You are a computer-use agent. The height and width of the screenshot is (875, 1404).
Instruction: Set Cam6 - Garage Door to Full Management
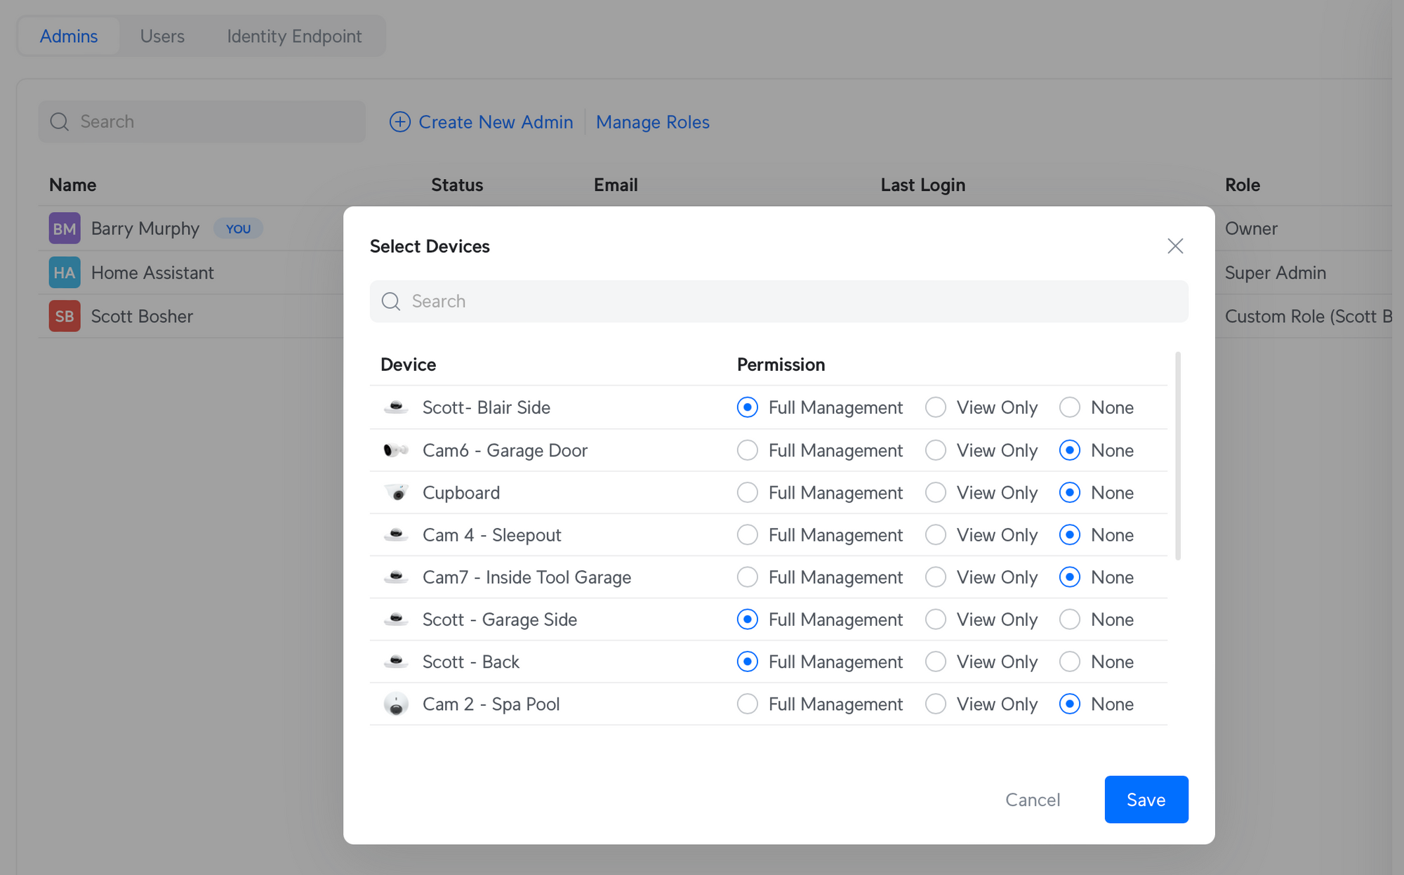(748, 450)
